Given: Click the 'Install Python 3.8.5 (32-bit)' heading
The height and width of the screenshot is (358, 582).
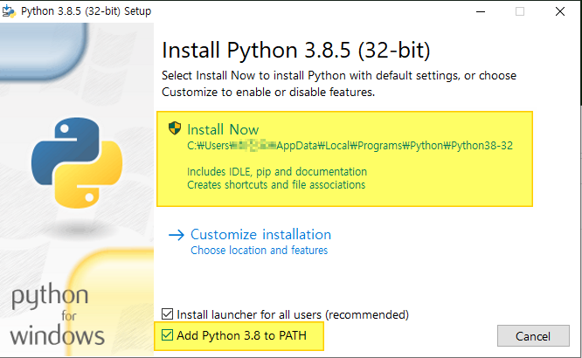Looking at the screenshot, I should 296,50.
